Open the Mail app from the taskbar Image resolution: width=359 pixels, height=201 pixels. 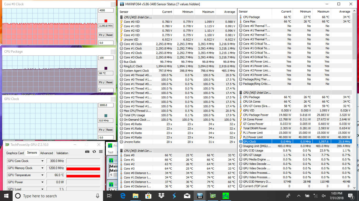pos(187,196)
